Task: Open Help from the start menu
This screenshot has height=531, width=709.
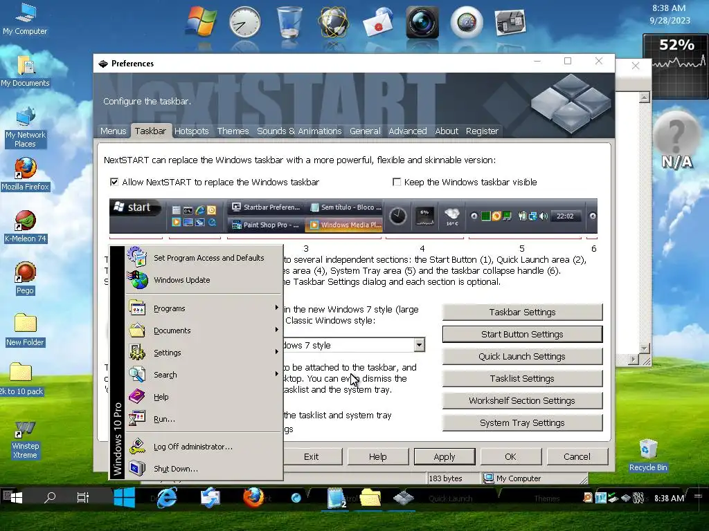Action: coord(204,397)
